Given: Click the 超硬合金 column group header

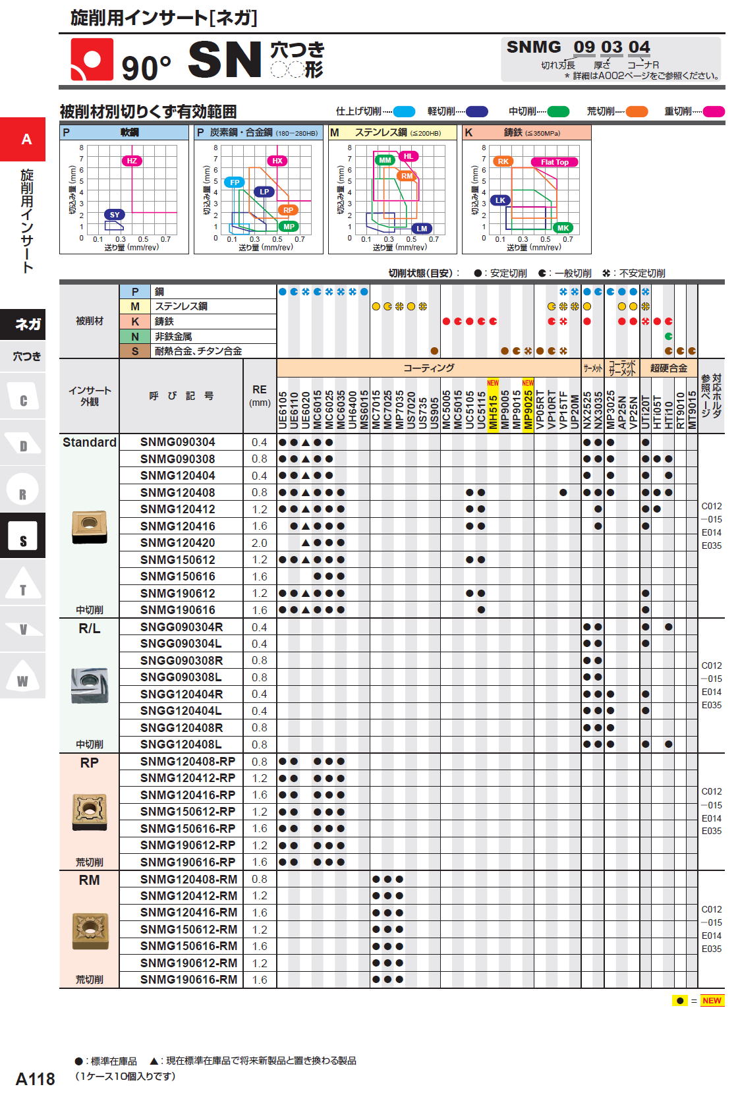Looking at the screenshot, I should pyautogui.click(x=669, y=368).
